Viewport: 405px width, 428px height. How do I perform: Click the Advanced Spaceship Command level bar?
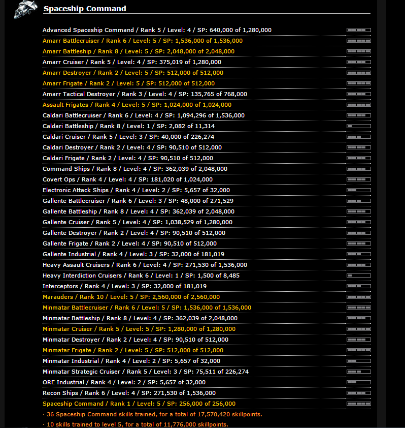point(359,30)
